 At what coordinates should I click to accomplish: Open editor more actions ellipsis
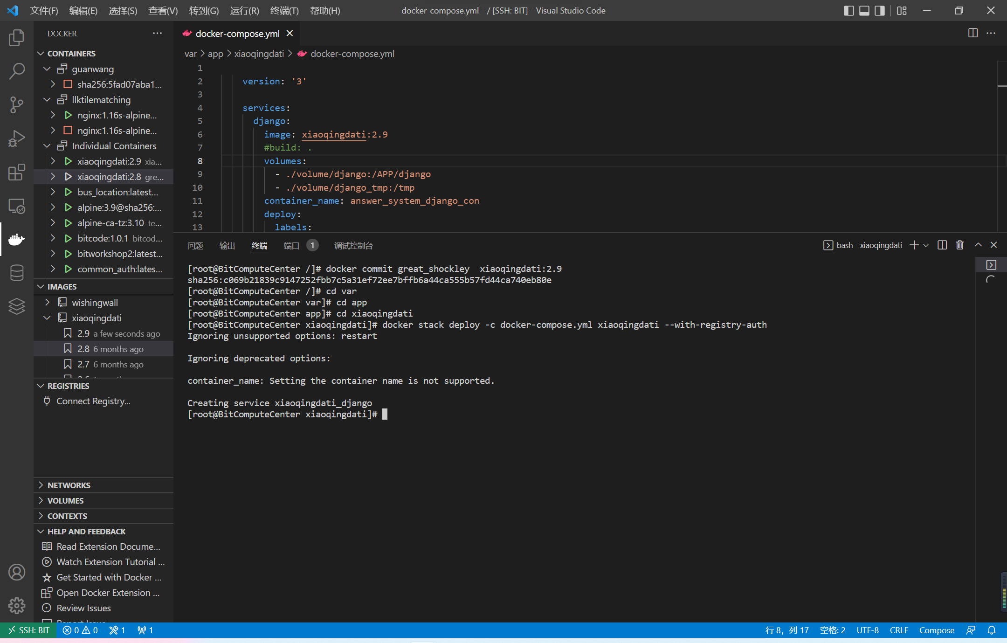[x=991, y=33]
